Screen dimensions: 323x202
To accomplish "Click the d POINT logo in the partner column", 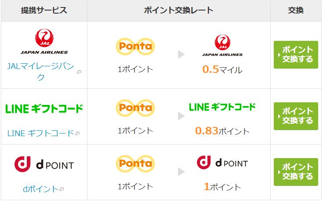I will pyautogui.click(x=44, y=164).
